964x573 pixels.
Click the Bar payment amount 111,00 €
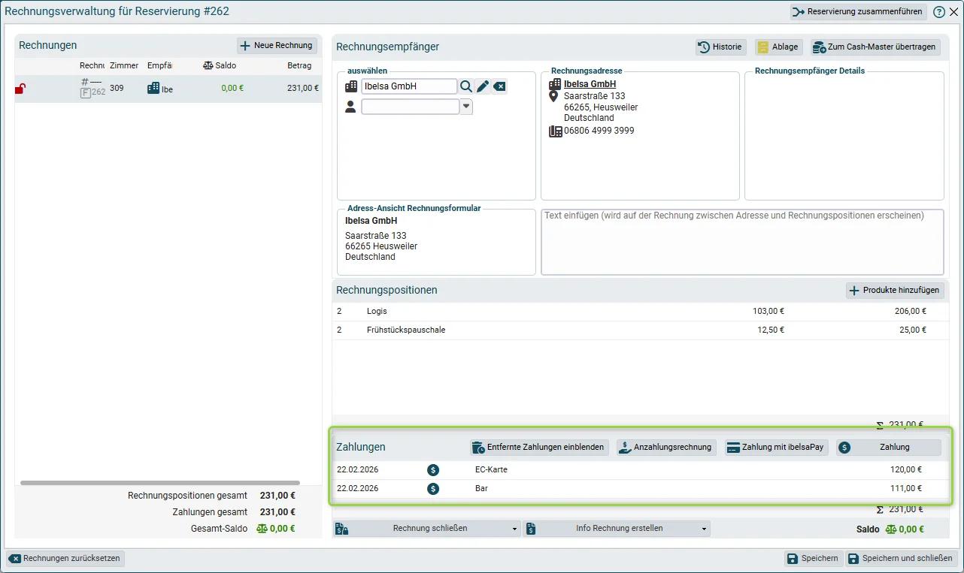pos(905,489)
